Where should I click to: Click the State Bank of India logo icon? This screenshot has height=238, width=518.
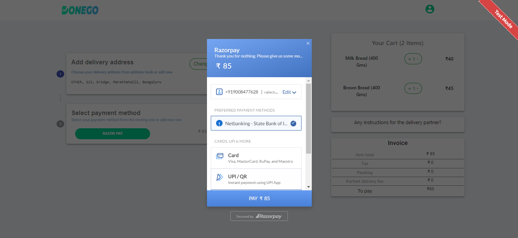pos(219,123)
